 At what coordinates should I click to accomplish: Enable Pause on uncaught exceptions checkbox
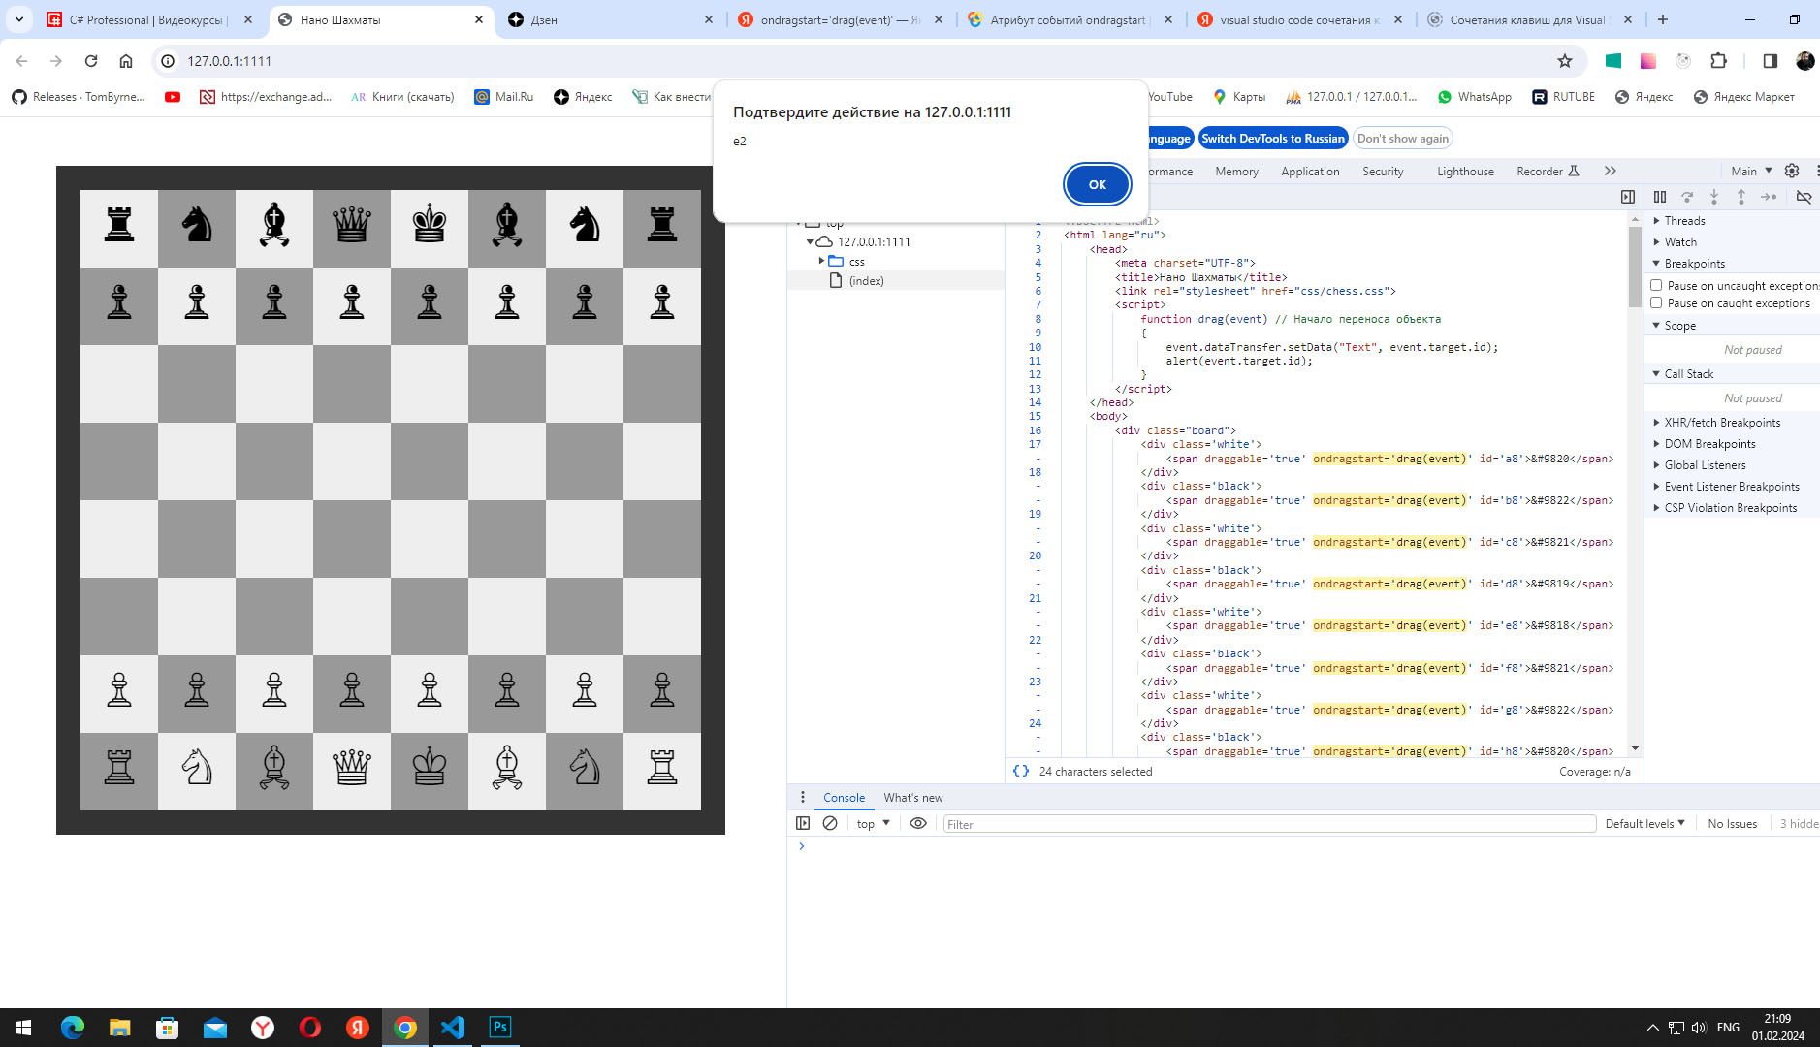tap(1656, 285)
